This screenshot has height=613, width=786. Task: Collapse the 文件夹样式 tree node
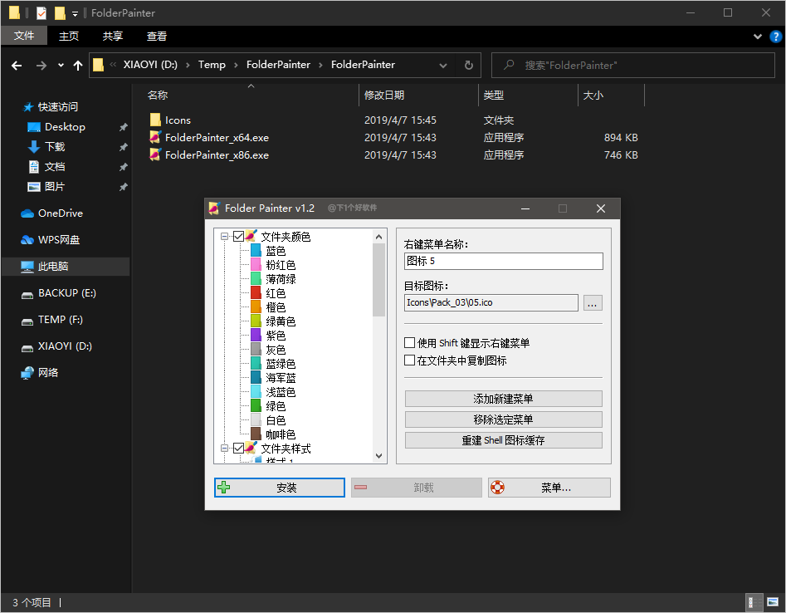[x=225, y=448]
